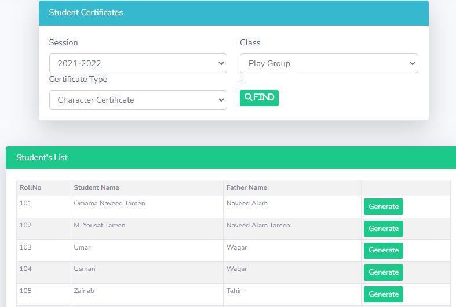The height and width of the screenshot is (307, 456).
Task: Click roll number 101 cell
Action: pos(25,203)
